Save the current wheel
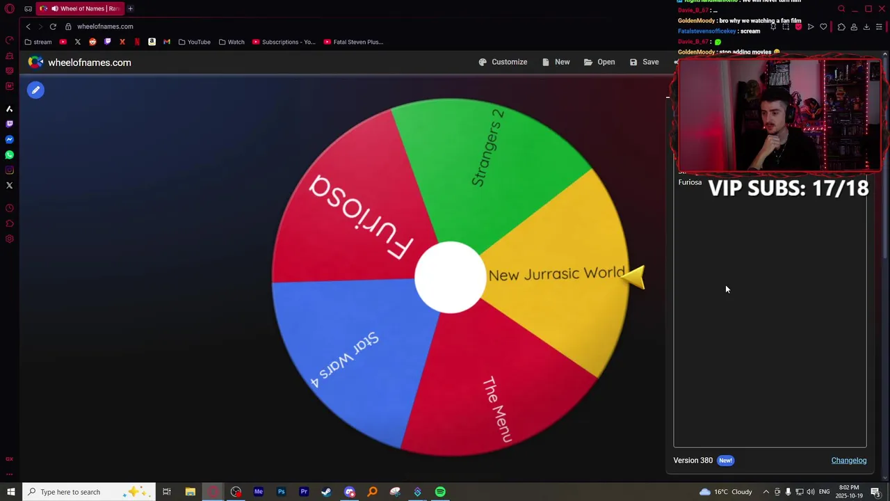890x501 pixels. [644, 62]
